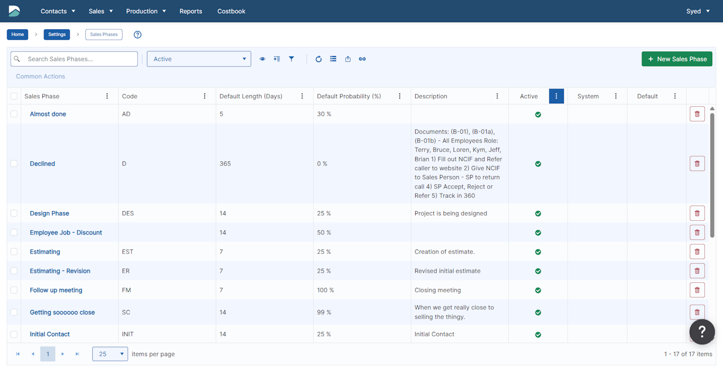723x372 pixels.
Task: Select the Declined row checkbox
Action: [14, 164]
